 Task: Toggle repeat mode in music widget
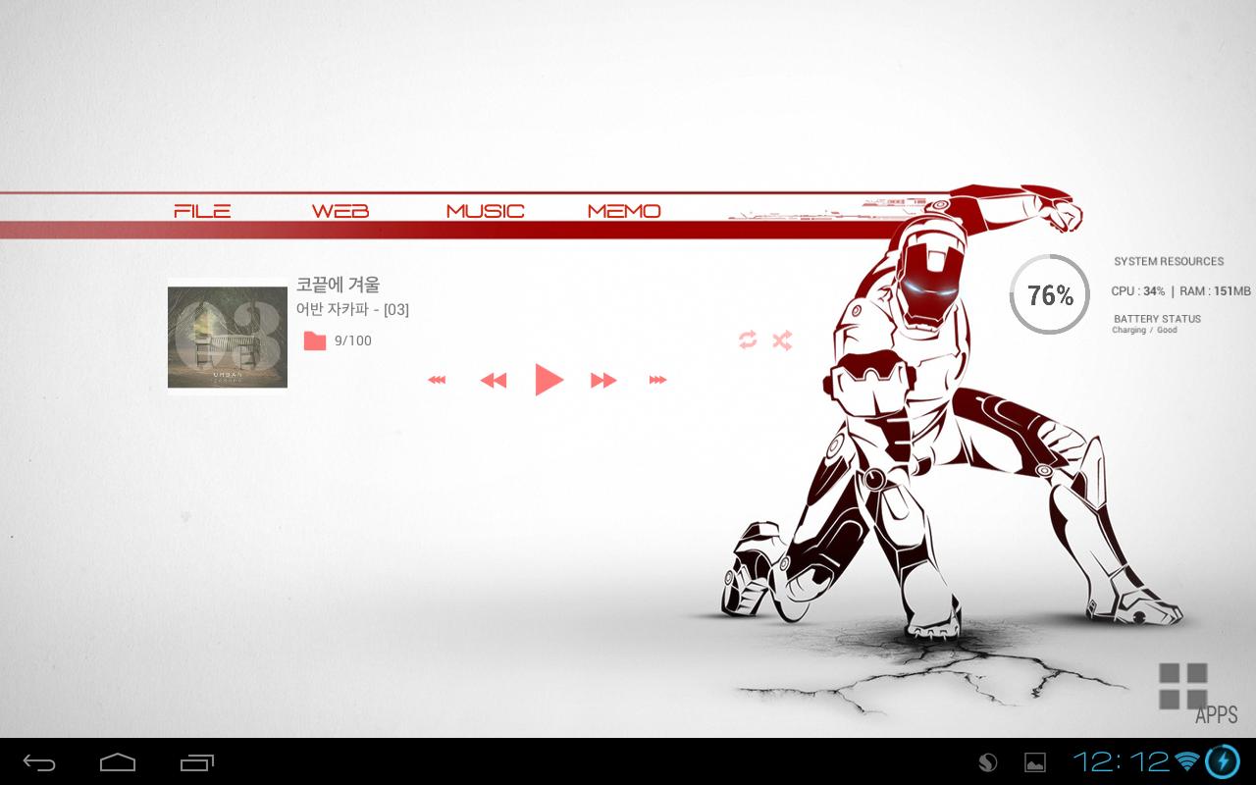pos(748,340)
